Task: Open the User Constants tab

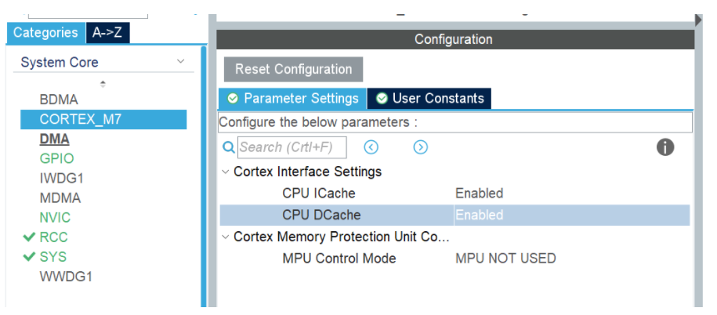Action: click(430, 99)
